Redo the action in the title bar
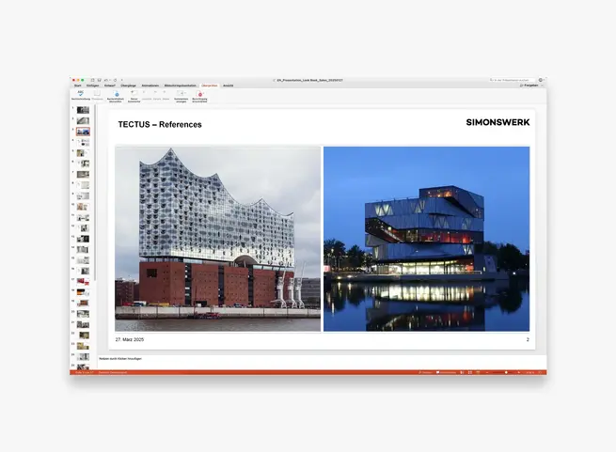Viewport: 616px width, 452px height. pyautogui.click(x=115, y=80)
